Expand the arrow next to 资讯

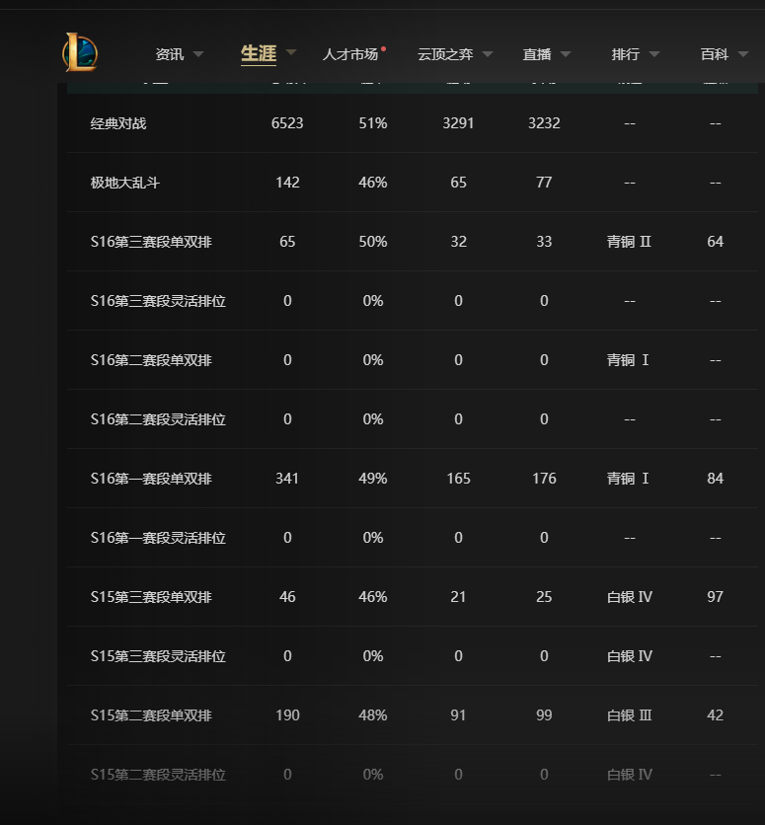coord(198,54)
